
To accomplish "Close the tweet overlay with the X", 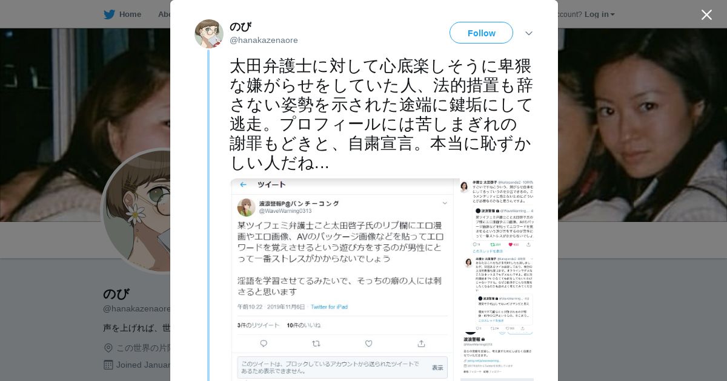I will pos(706,15).
